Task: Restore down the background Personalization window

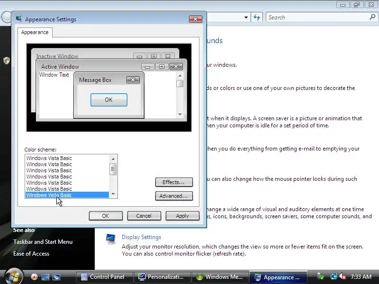Action: (x=357, y=5)
